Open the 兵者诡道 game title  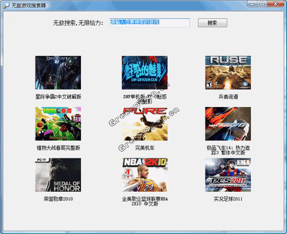click(228, 97)
